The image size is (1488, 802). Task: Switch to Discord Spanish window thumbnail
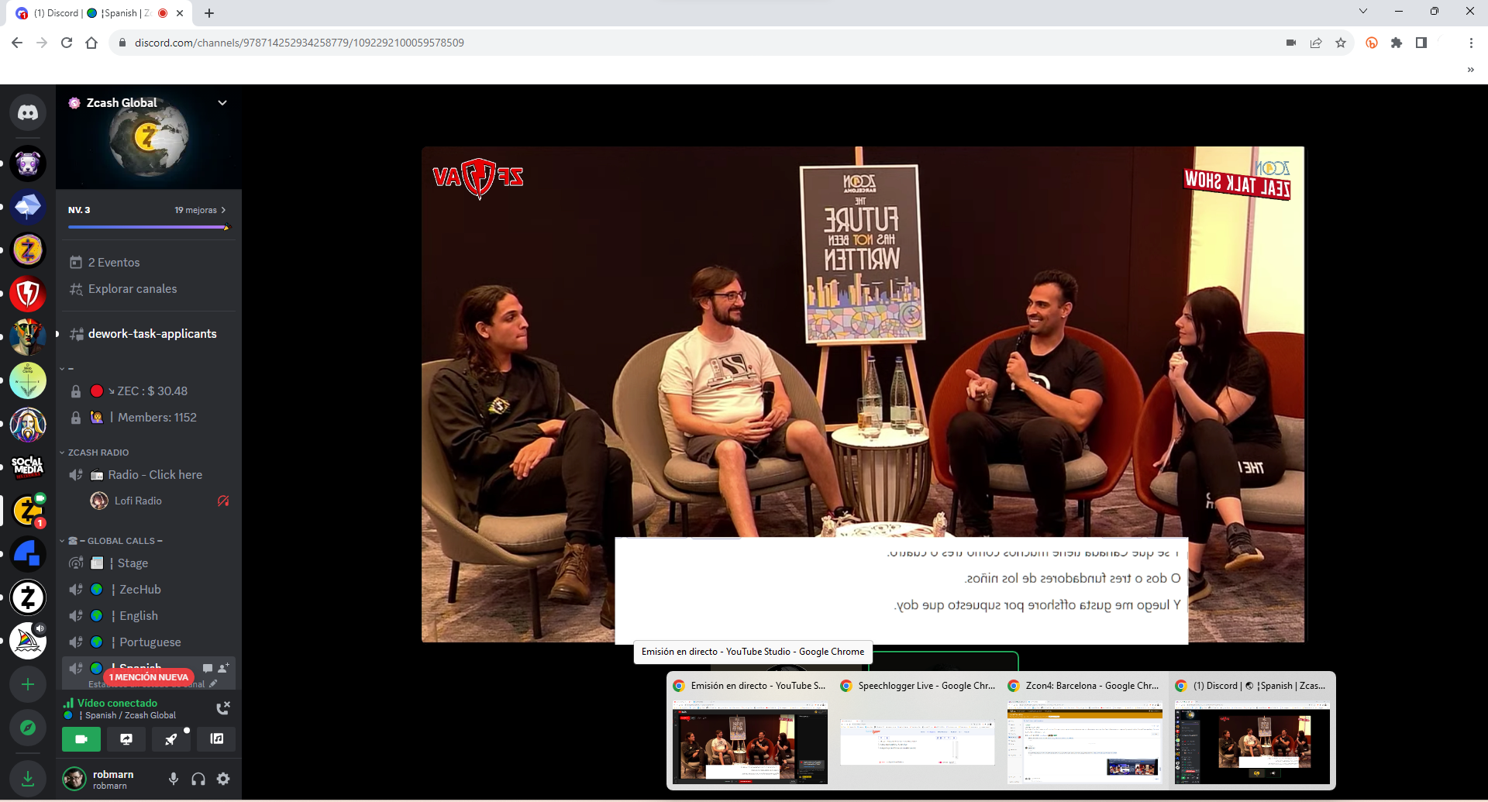pyautogui.click(x=1252, y=731)
